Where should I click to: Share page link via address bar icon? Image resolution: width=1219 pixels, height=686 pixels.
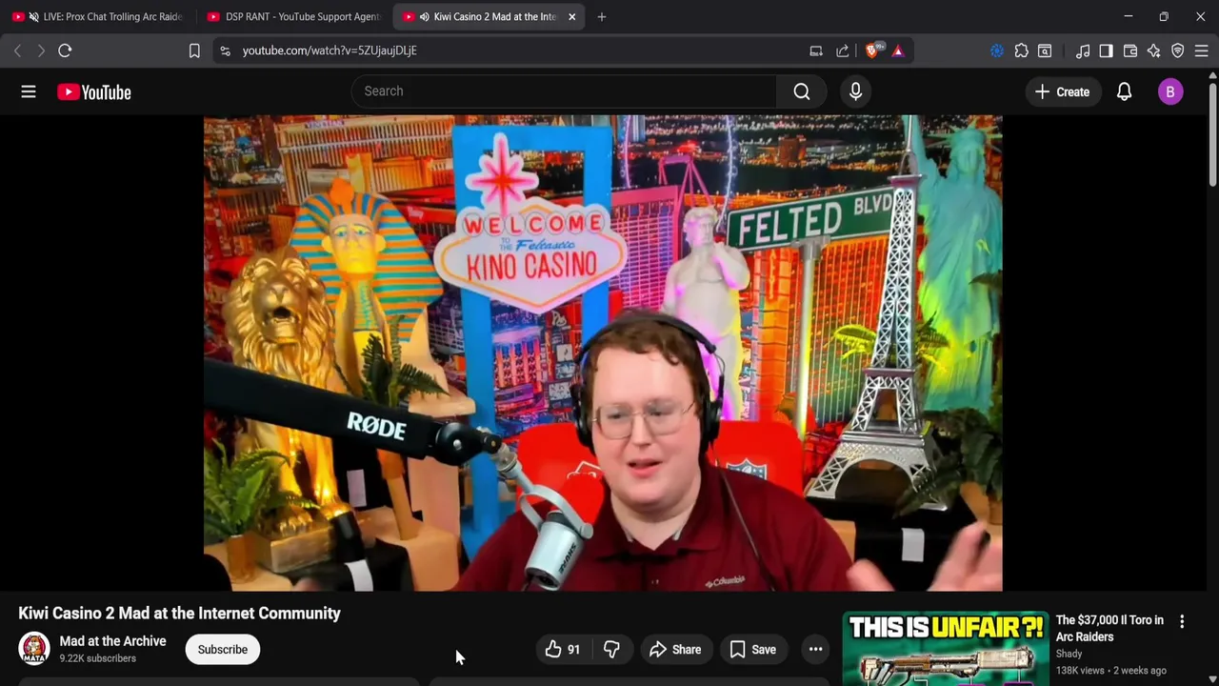pyautogui.click(x=843, y=50)
